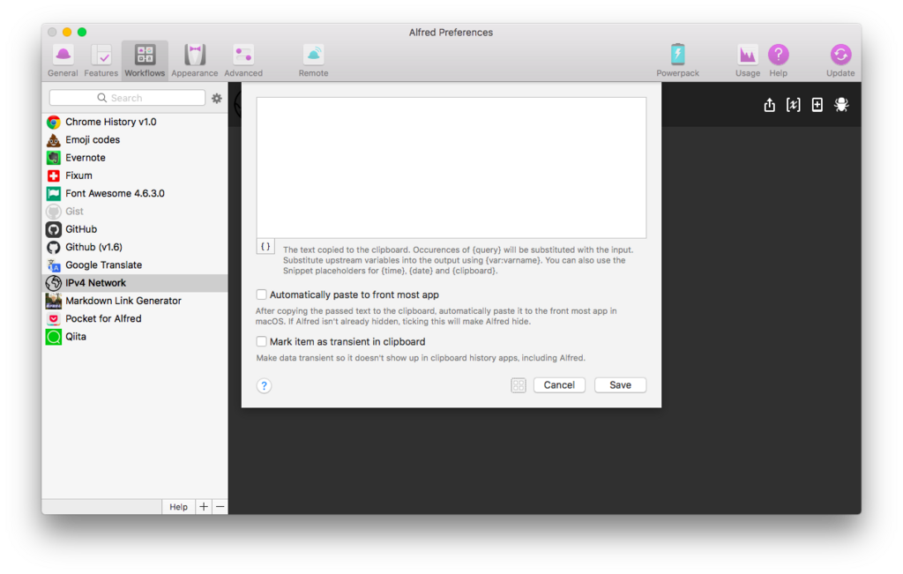Select the disabled Gist workflow

pyautogui.click(x=135, y=212)
